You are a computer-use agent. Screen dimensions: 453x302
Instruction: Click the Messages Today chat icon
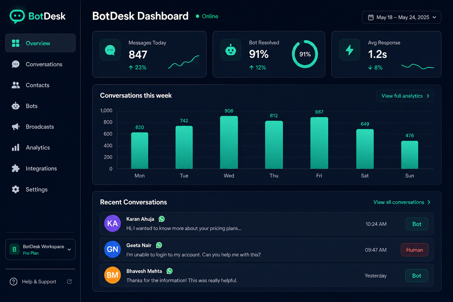(x=110, y=50)
